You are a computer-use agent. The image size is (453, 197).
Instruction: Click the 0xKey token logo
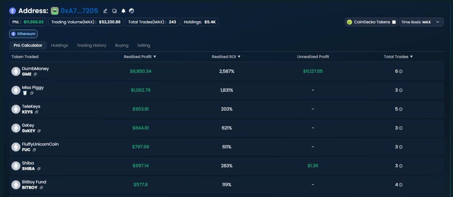(x=16, y=128)
